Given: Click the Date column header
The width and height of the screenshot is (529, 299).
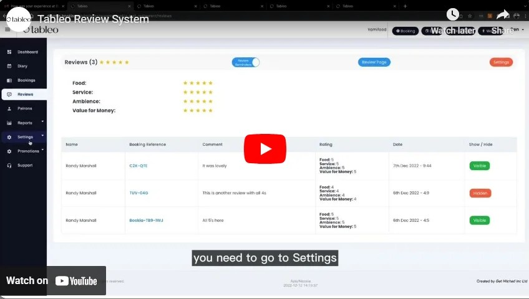Looking at the screenshot, I should coord(397,145).
